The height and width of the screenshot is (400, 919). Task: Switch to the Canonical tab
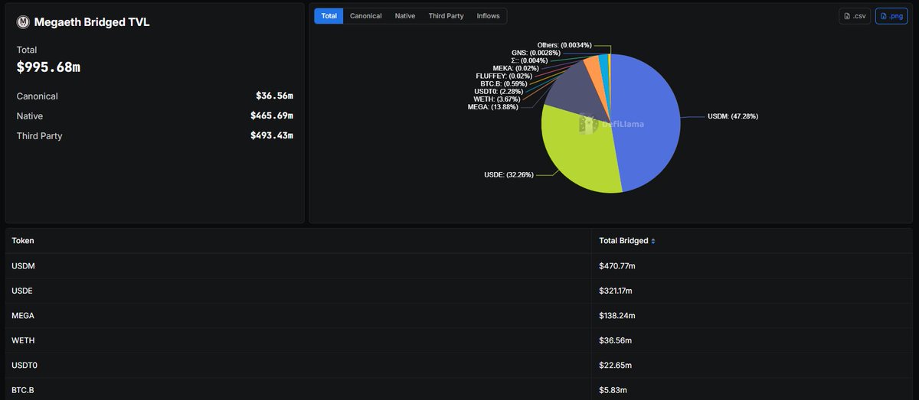tap(365, 16)
